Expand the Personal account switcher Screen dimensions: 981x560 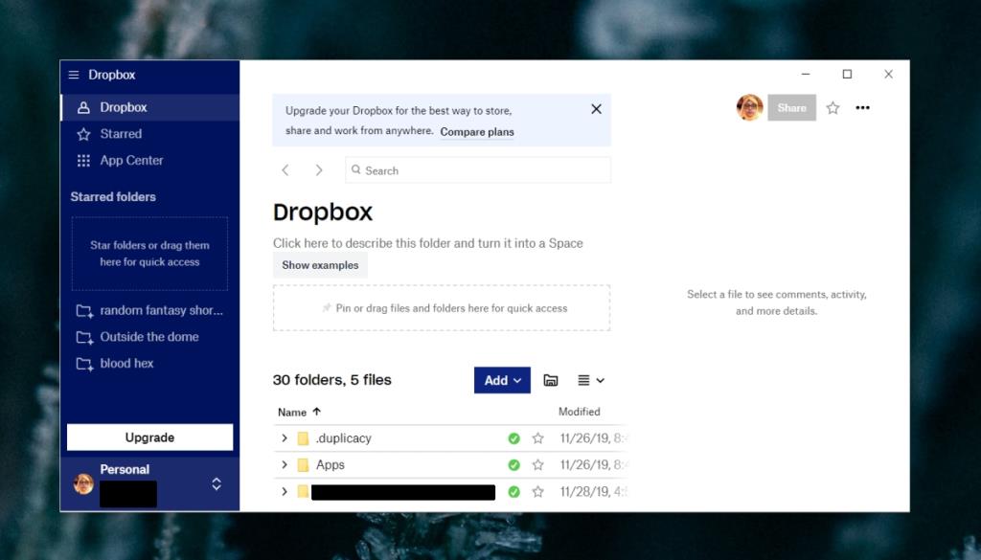tap(217, 482)
